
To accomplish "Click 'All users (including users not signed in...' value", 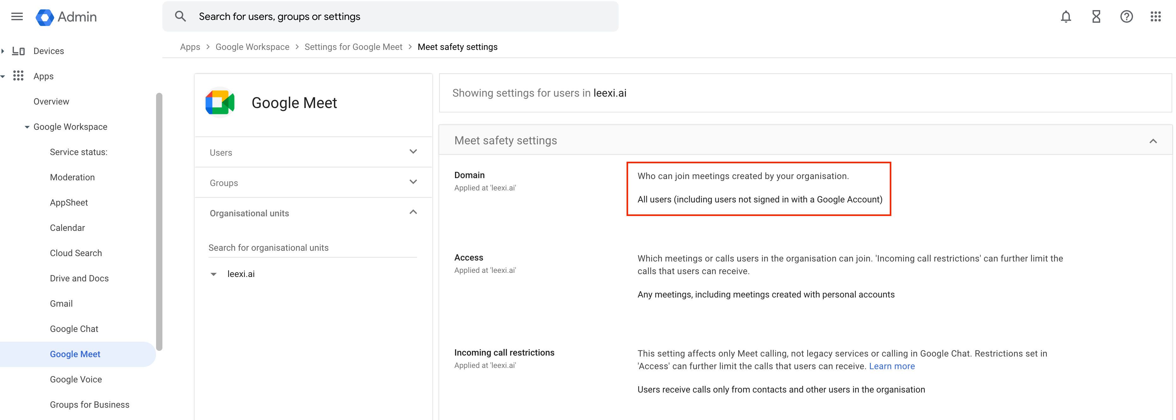I will [760, 200].
